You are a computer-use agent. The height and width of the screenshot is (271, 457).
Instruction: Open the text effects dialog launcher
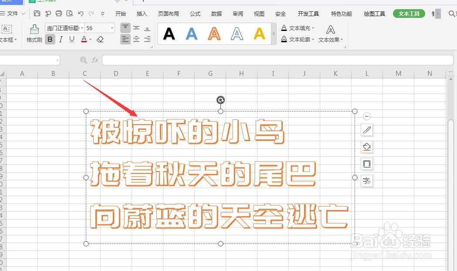[345, 47]
